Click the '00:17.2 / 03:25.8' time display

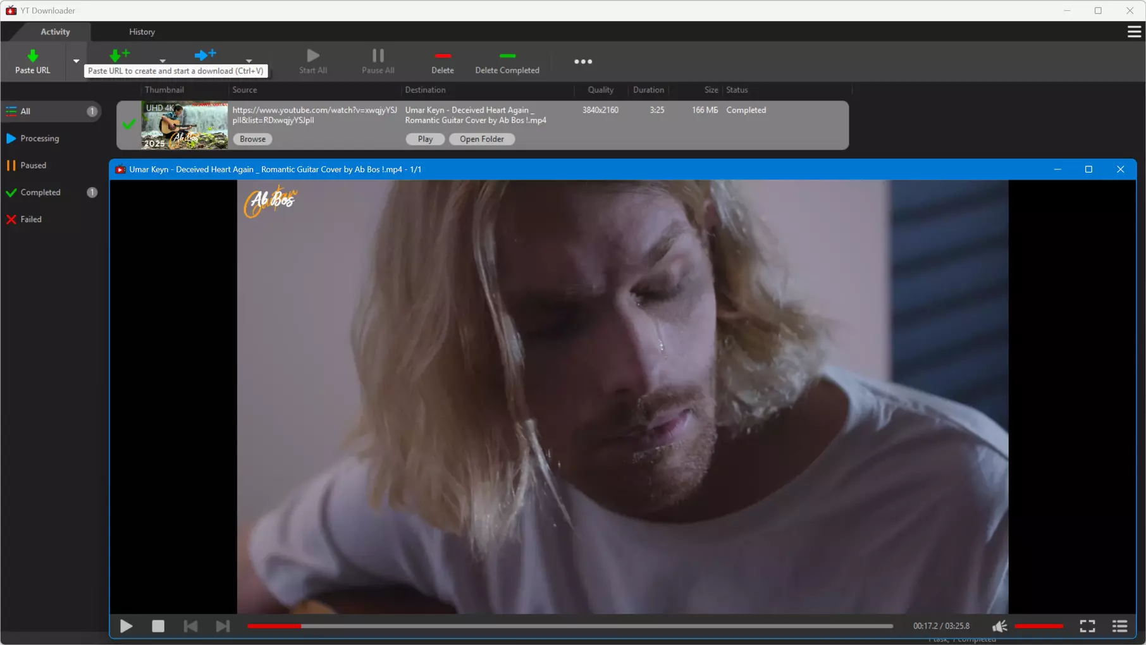(x=941, y=626)
